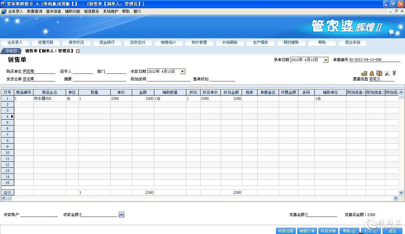Click the 辅助数量 cell showing 1台
This screenshot has width=405, height=234.
(x=170, y=99)
